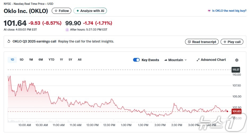Select the 1M chart range

(x=31, y=60)
